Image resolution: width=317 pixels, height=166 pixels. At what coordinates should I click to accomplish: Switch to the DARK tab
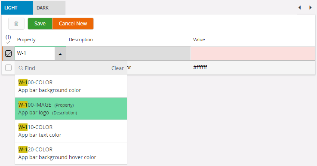tap(49, 8)
